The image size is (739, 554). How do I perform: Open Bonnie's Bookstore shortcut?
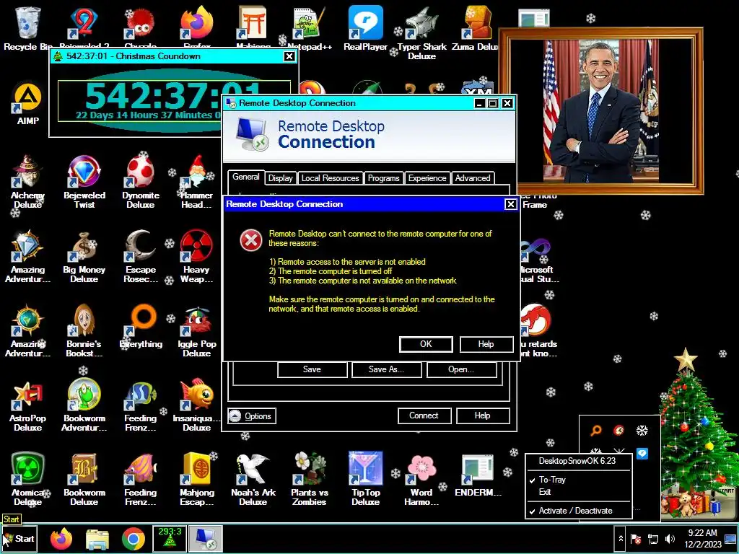(x=84, y=330)
